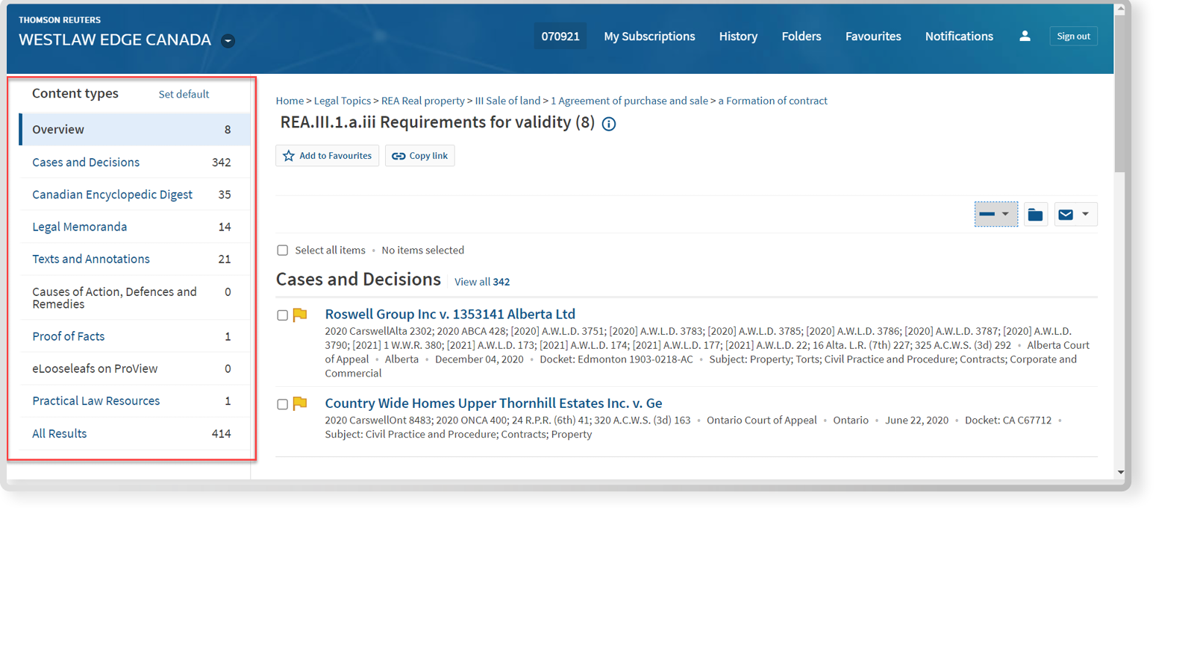1194x671 pixels.
Task: Open client ID 070921 button
Action: coord(560,36)
